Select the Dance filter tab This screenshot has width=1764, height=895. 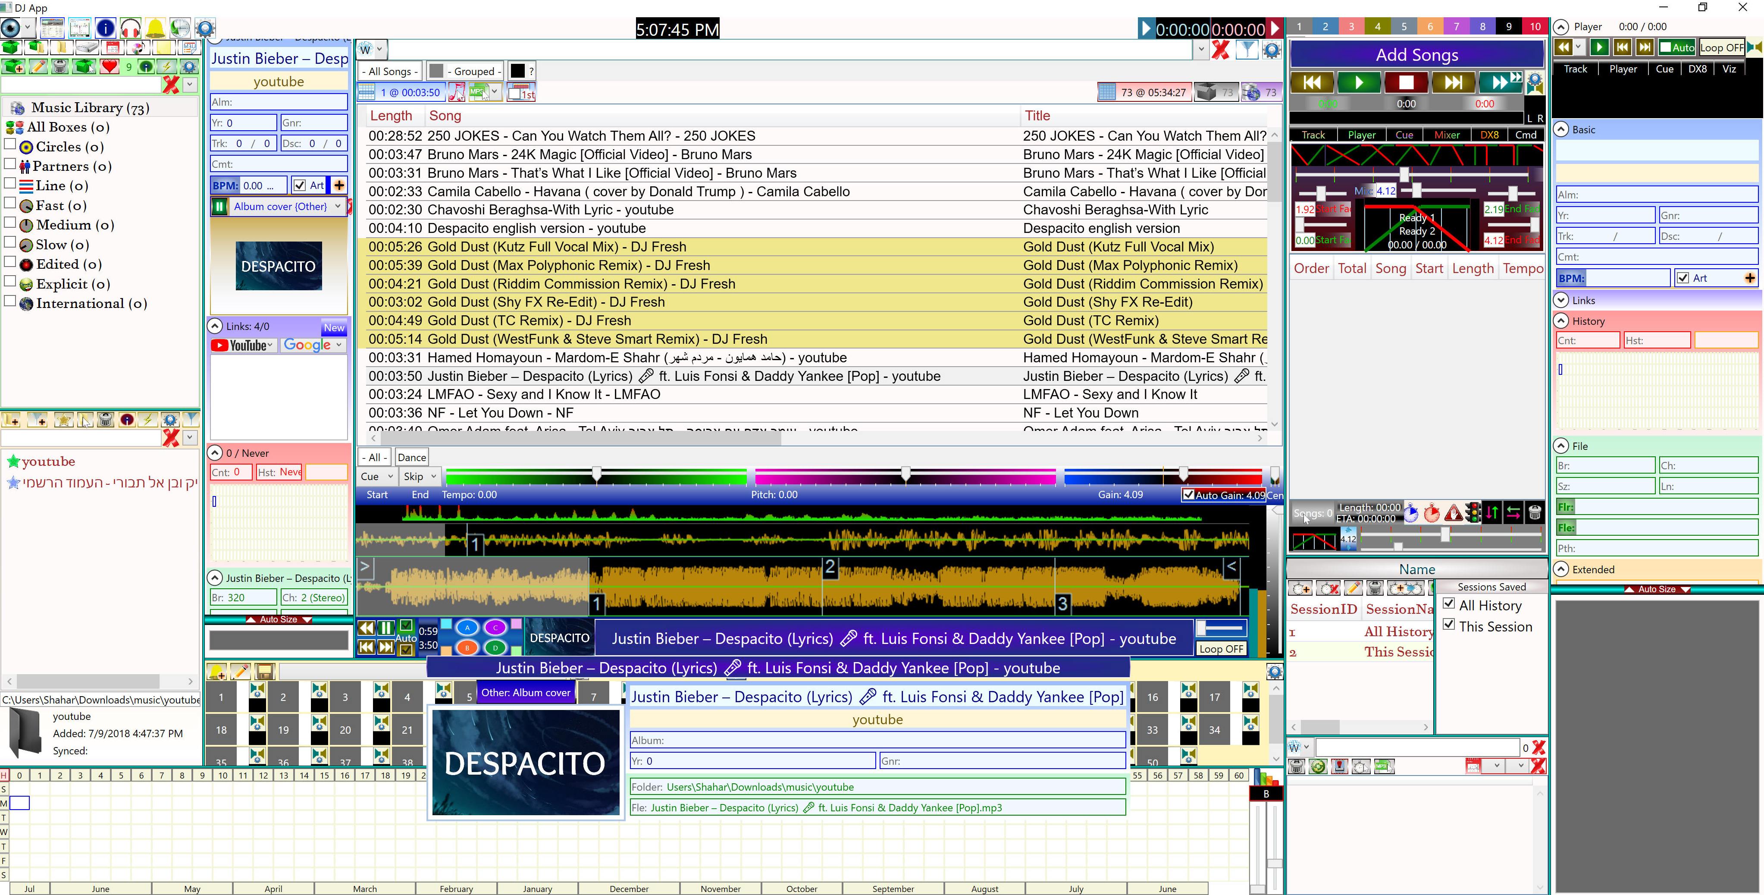click(x=411, y=458)
